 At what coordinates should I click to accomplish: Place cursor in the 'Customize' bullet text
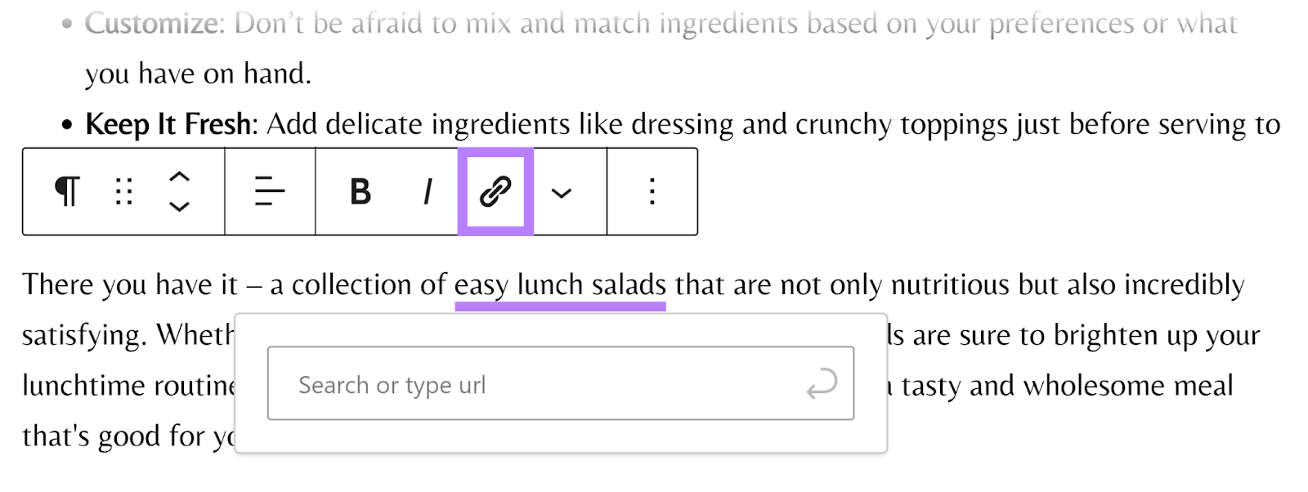152,25
